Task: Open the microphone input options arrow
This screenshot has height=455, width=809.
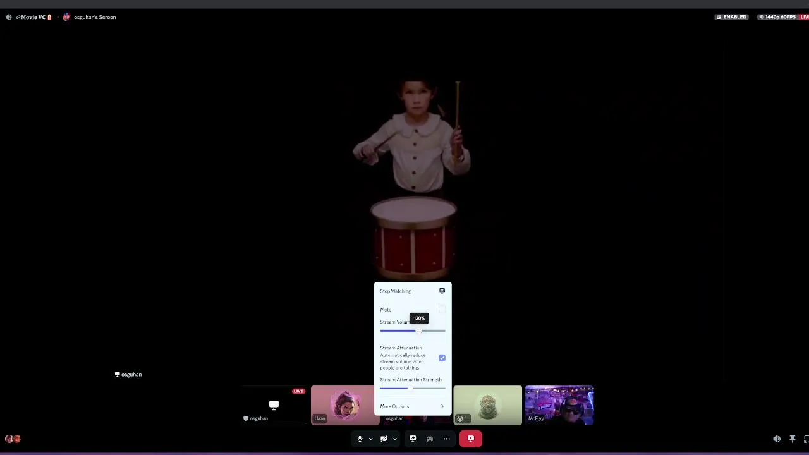Action: pyautogui.click(x=370, y=439)
